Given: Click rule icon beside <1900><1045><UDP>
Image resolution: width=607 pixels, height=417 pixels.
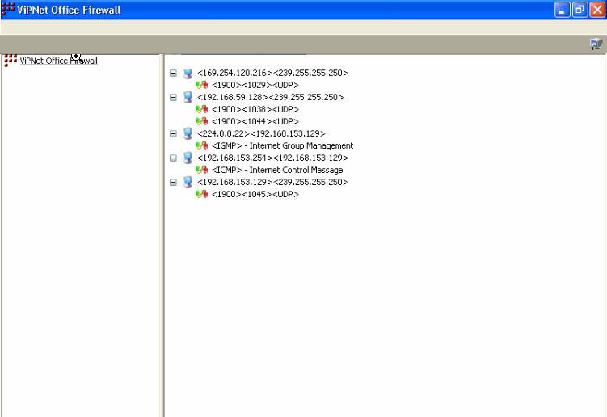Looking at the screenshot, I should pos(202,194).
